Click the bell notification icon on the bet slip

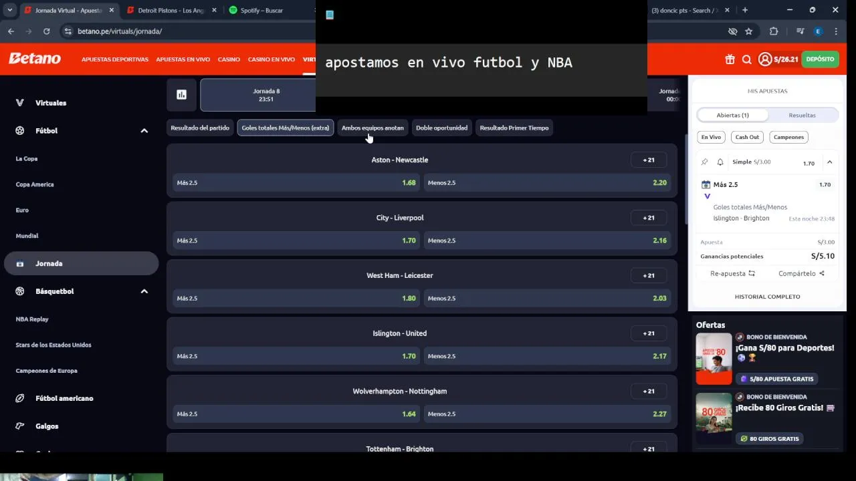click(720, 162)
